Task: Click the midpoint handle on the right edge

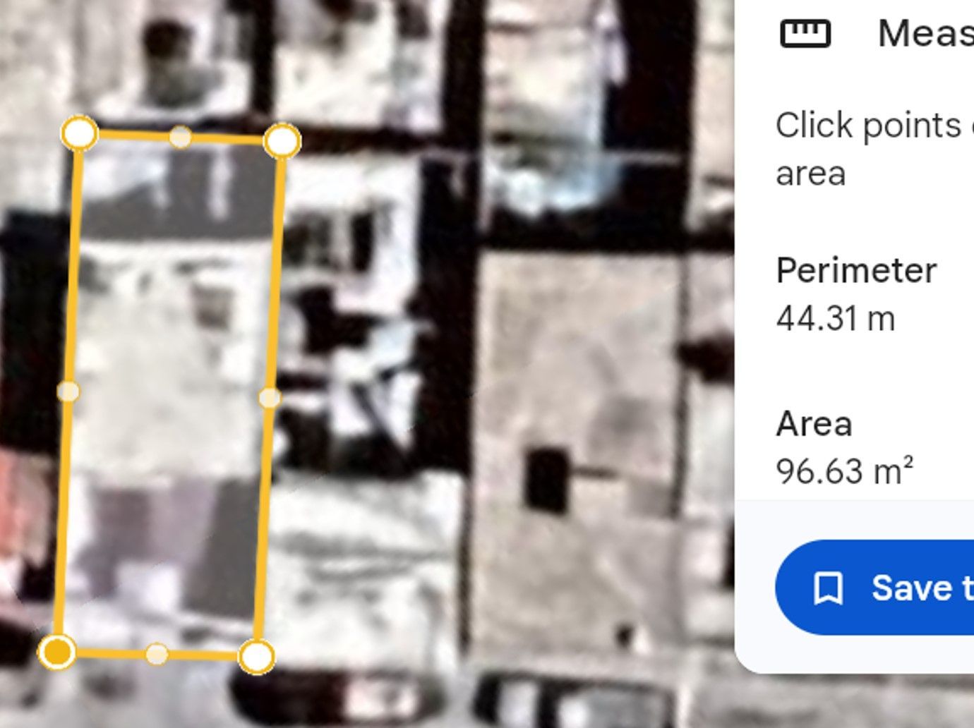Action: coord(270,399)
